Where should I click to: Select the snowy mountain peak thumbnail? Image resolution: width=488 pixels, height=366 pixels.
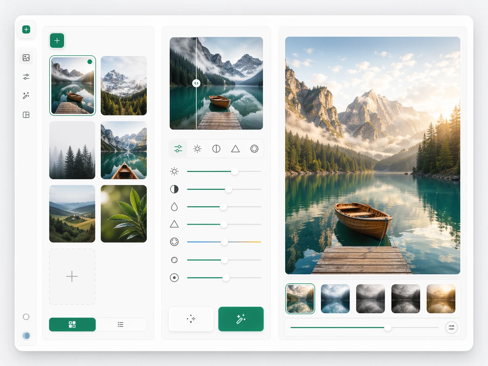coord(124,86)
